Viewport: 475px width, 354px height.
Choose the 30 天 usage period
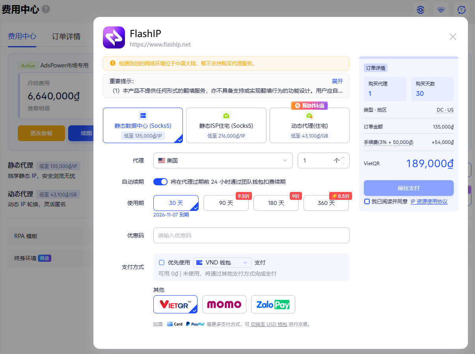click(x=176, y=203)
